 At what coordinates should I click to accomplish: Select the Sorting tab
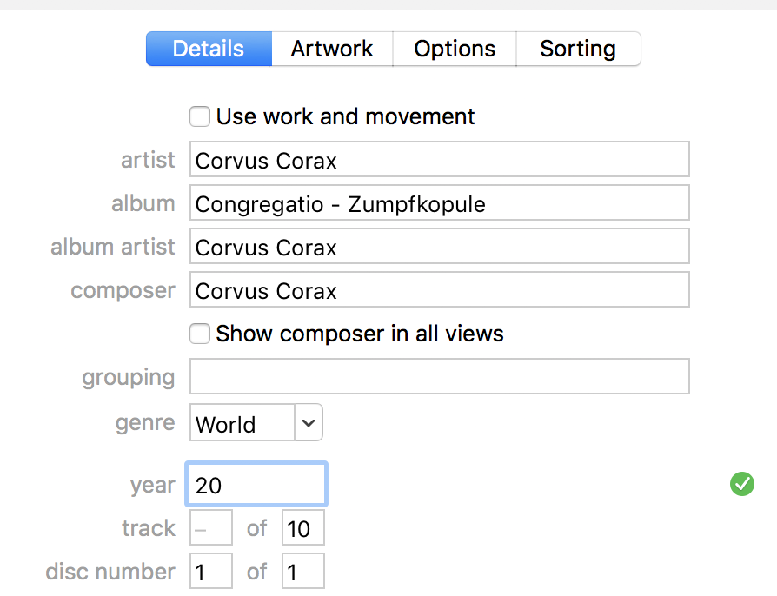(578, 49)
